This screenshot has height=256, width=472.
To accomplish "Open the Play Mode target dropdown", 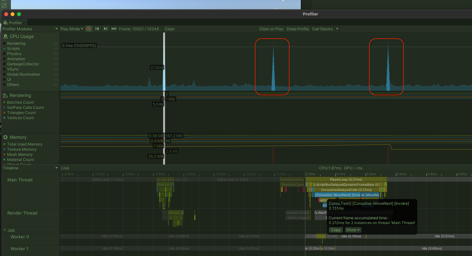I will click(72, 29).
